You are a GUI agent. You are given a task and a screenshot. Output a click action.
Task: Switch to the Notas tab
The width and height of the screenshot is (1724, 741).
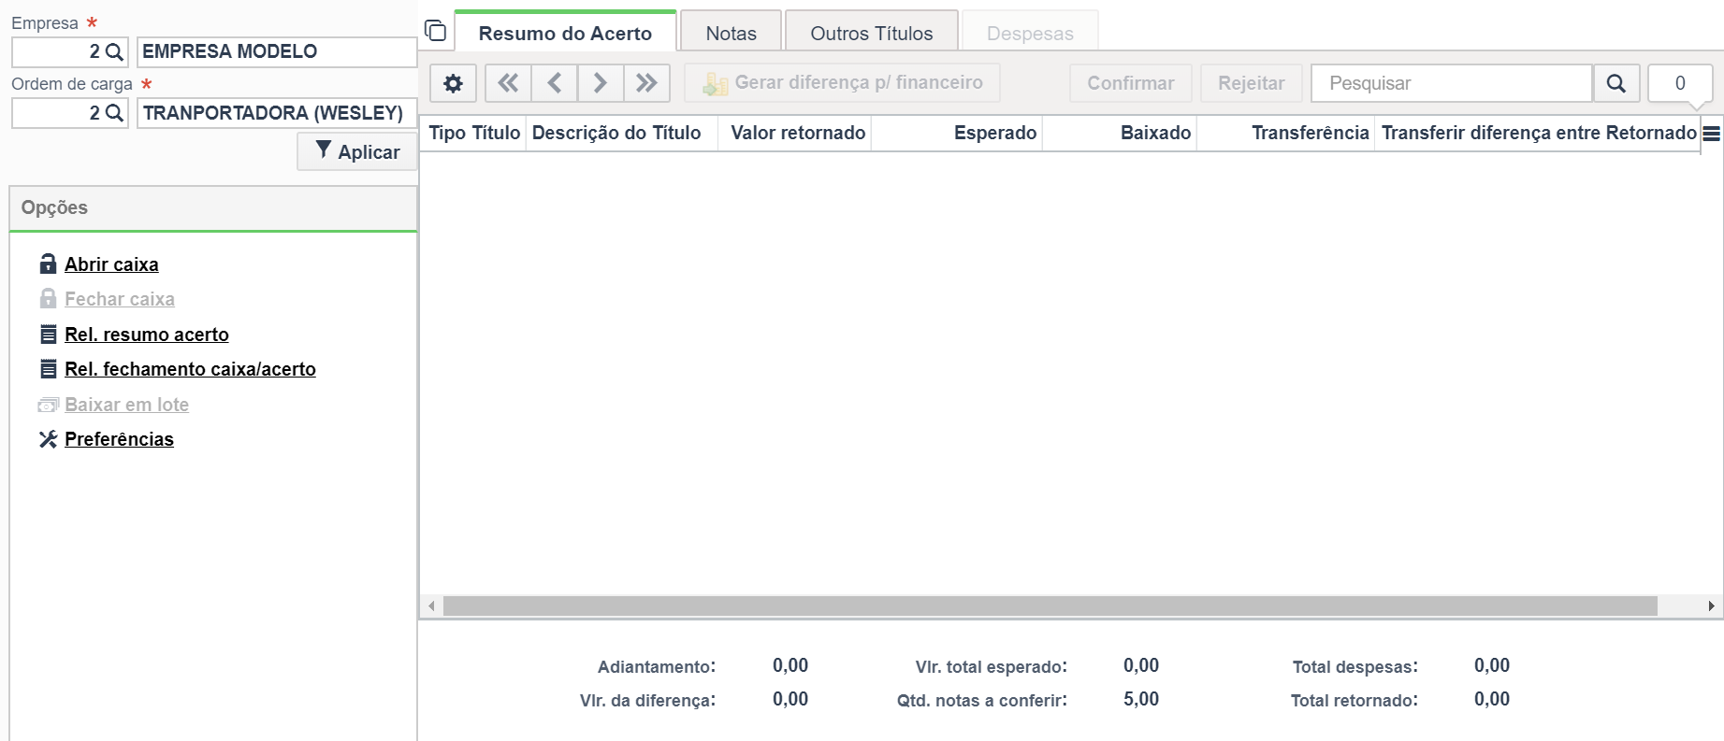[x=731, y=34]
